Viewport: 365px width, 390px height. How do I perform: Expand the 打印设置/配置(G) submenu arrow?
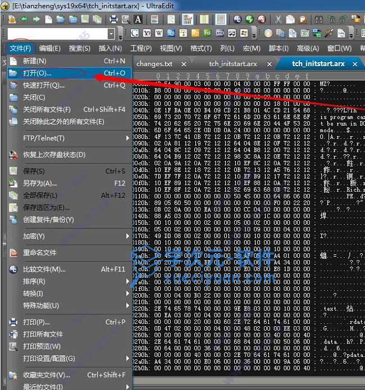[127, 359]
